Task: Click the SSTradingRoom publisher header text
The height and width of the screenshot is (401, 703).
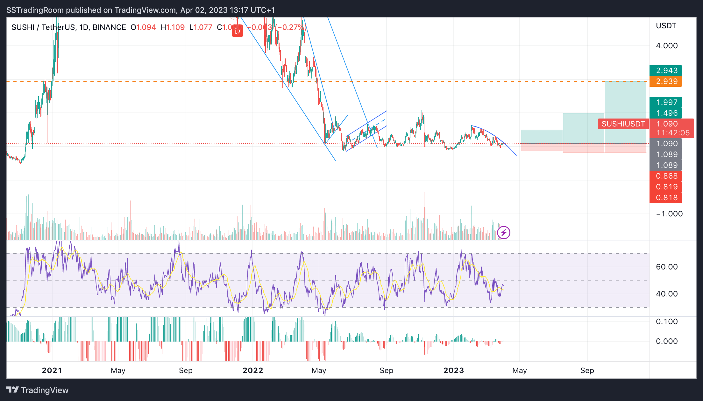Action: [x=140, y=10]
